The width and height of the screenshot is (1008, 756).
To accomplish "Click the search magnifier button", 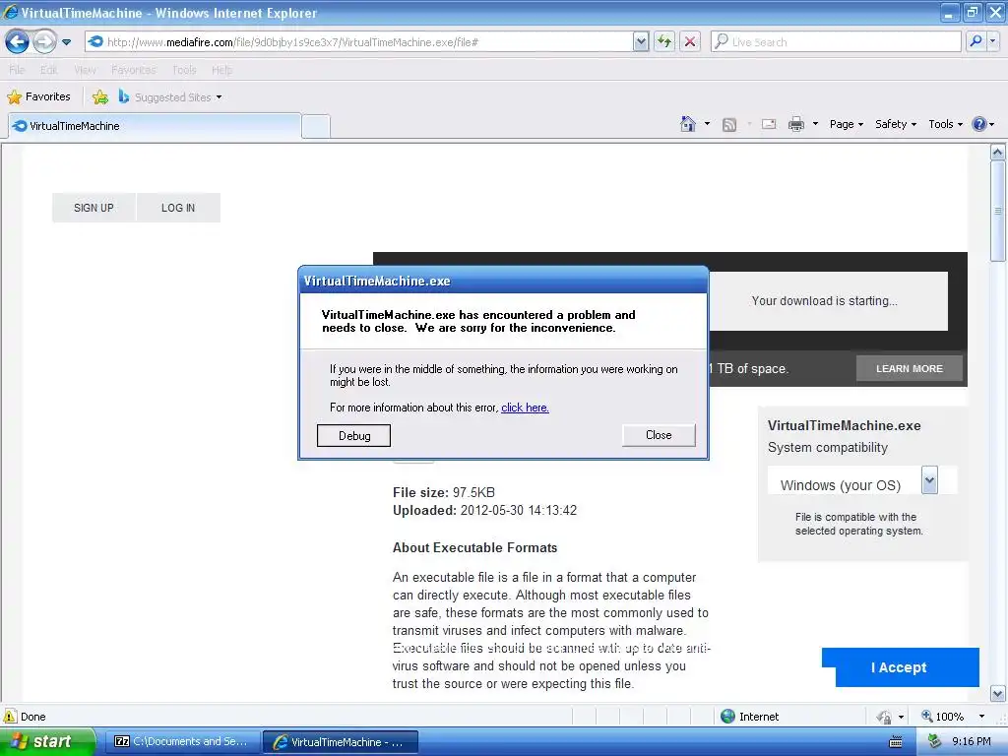I will click(x=976, y=41).
